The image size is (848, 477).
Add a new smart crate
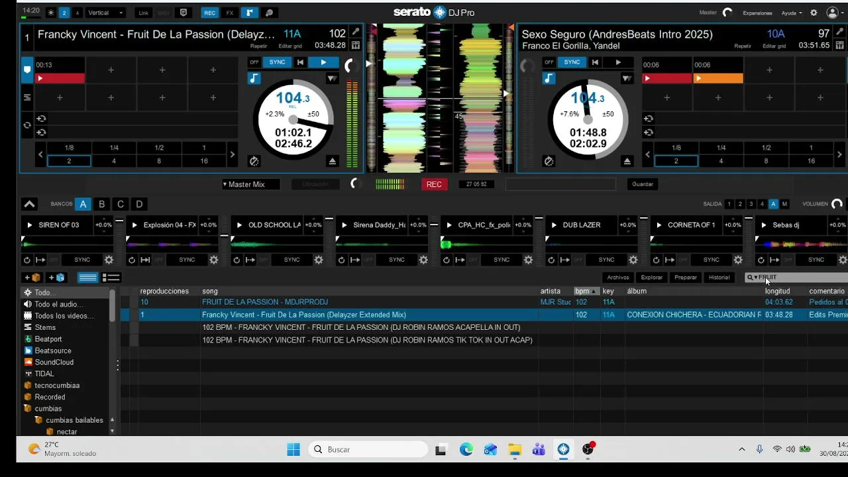click(x=56, y=278)
